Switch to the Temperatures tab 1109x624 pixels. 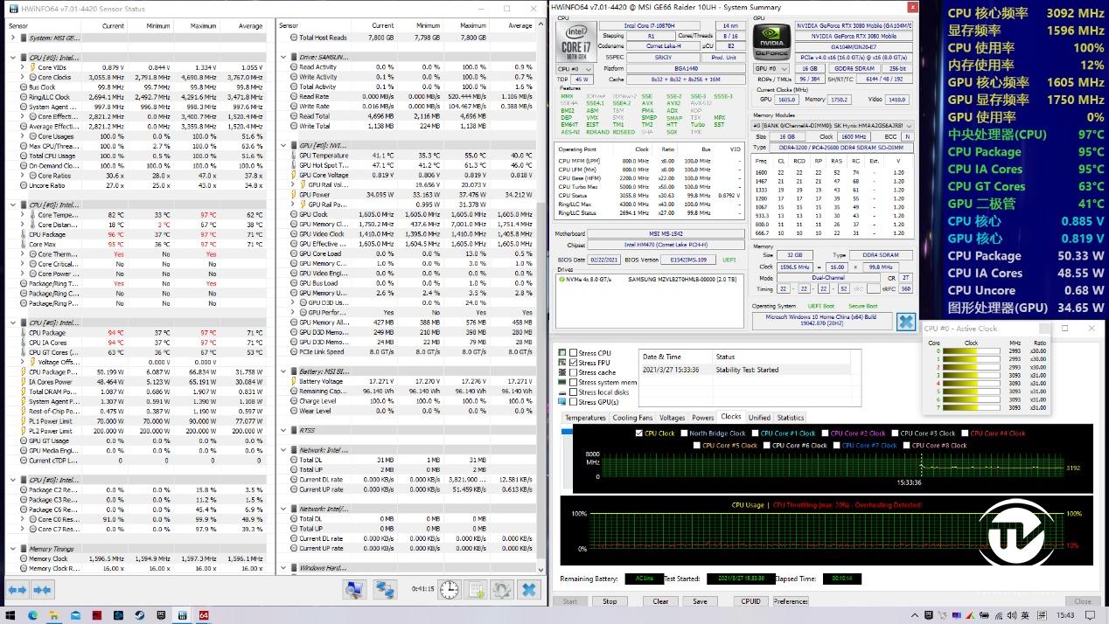tap(585, 418)
